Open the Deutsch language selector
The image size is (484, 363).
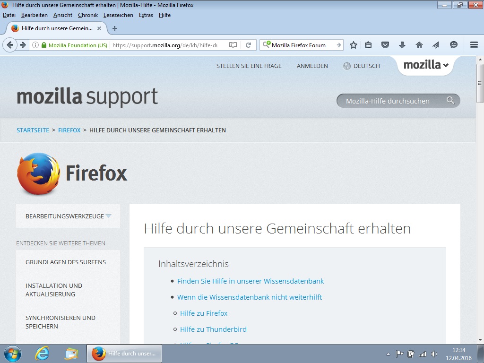coord(362,66)
